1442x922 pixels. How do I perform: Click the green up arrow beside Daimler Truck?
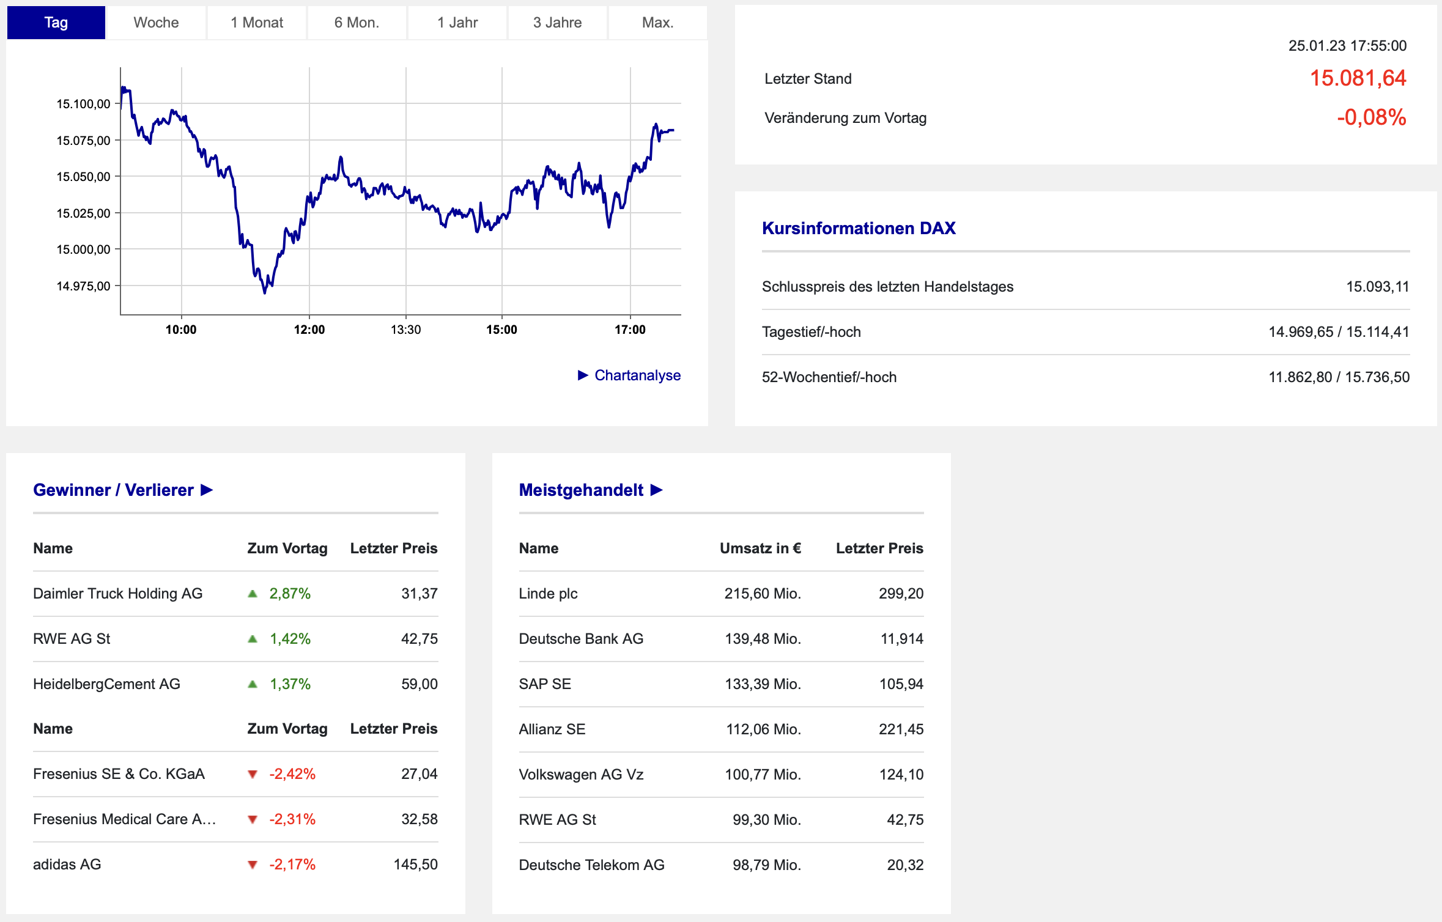point(253,594)
